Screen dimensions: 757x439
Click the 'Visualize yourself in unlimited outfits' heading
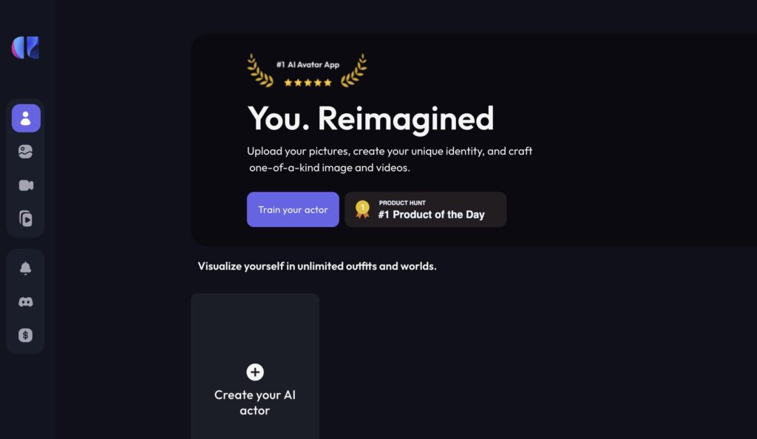(316, 266)
